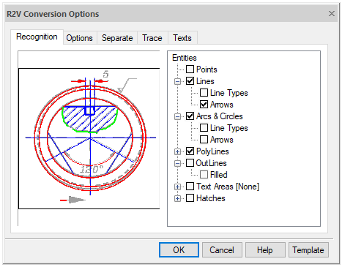
Task: Enable the Hatches checkbox
Action: (190, 198)
